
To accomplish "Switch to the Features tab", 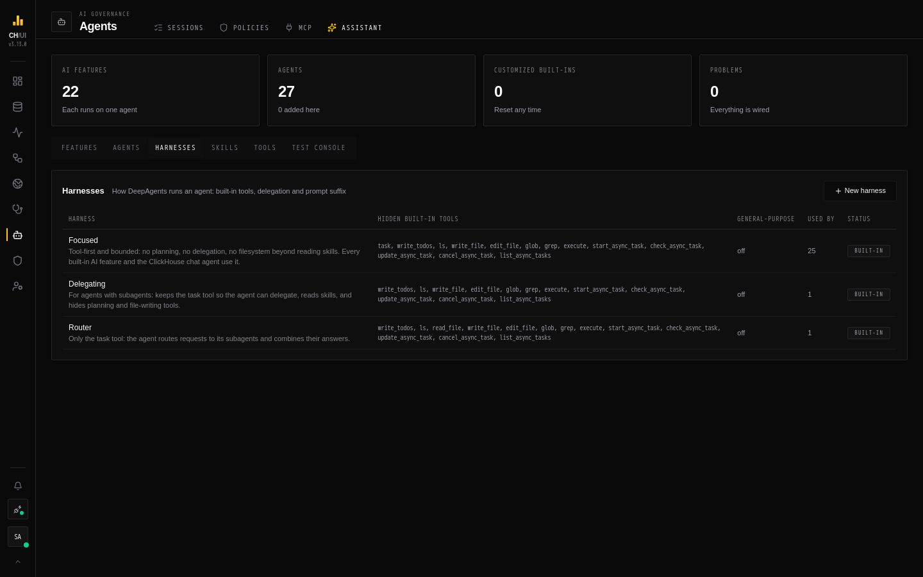I will click(79, 148).
